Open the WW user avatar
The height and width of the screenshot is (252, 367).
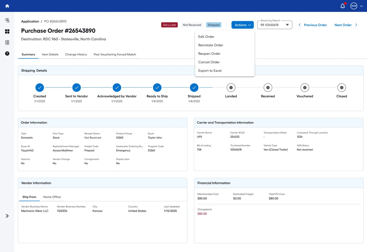(x=354, y=6)
